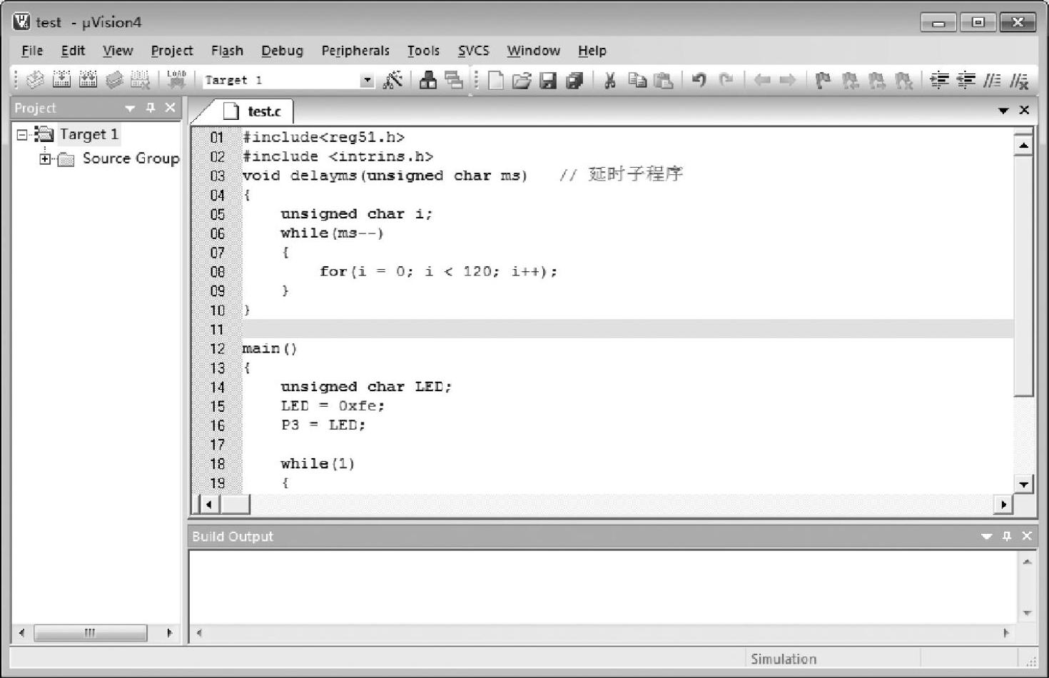Screen dimensions: 1049x678
Task: Click the editor's scroll down arrow
Action: pyautogui.click(x=1023, y=484)
